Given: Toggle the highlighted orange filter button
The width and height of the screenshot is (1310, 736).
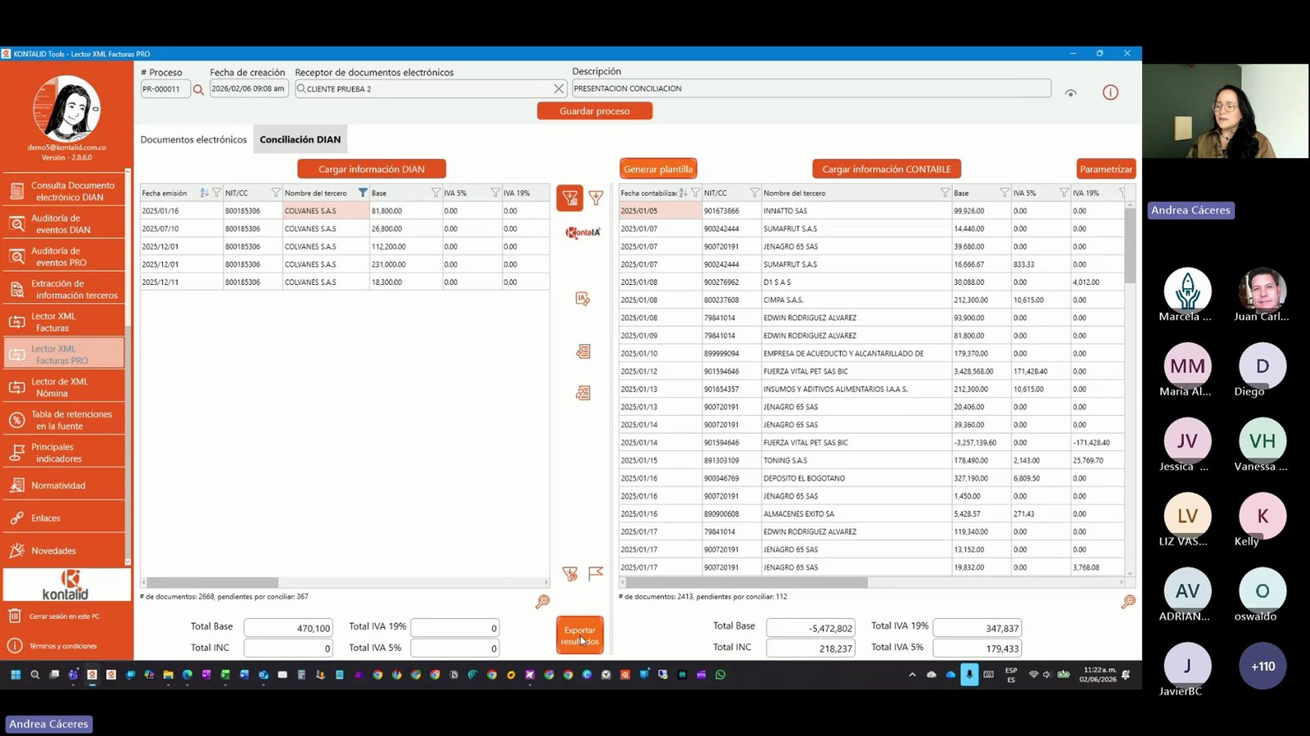Looking at the screenshot, I should (570, 198).
